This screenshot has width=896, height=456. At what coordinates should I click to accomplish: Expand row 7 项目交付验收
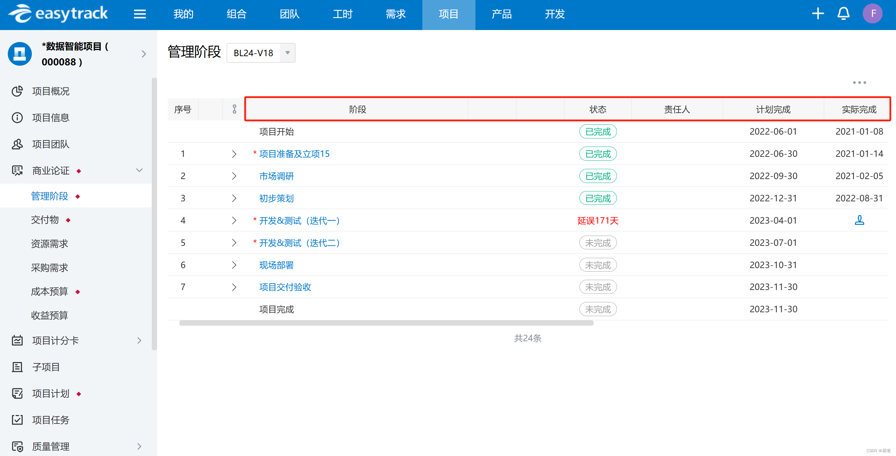tap(234, 287)
